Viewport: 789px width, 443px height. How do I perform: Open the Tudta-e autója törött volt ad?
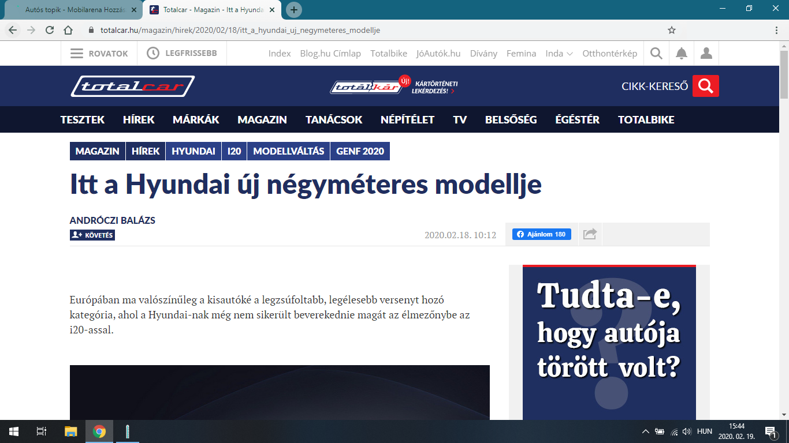(609, 342)
